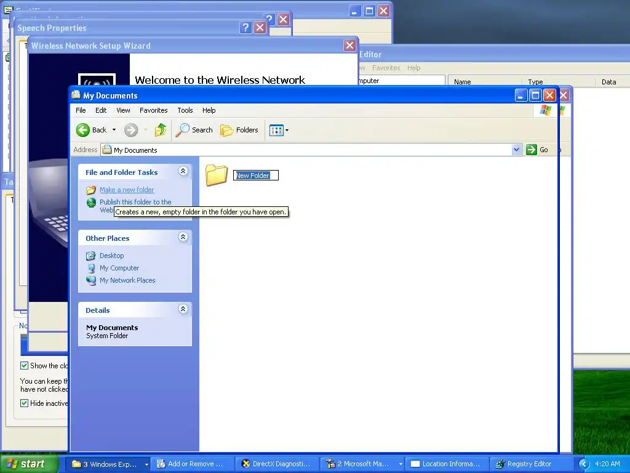Click the Back arrow icon in My Documents

point(83,130)
